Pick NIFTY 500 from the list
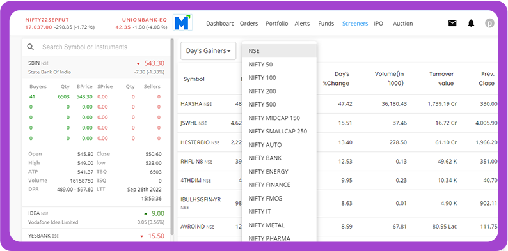The image size is (508, 251). 279,105
